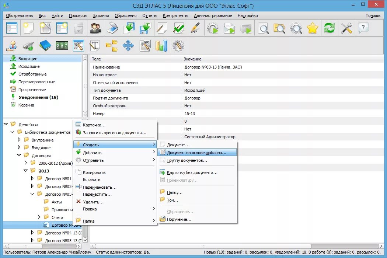The image size is (387, 258).
Task: Select Поручение… in the Создать submenu
Action: pyautogui.click(x=197, y=219)
